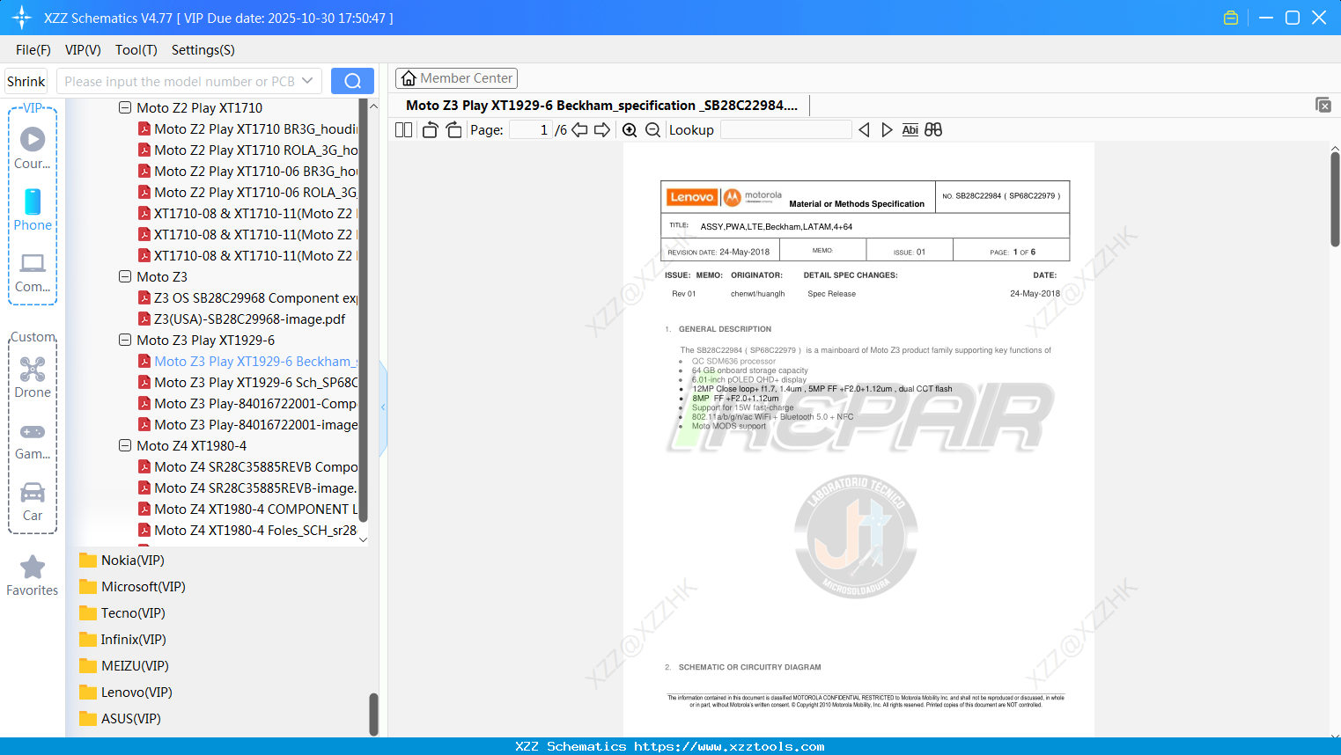Open 'Moto Z3 Play XT1929-6 Sch_SP68C' file
1341x755 pixels.
coord(247,382)
